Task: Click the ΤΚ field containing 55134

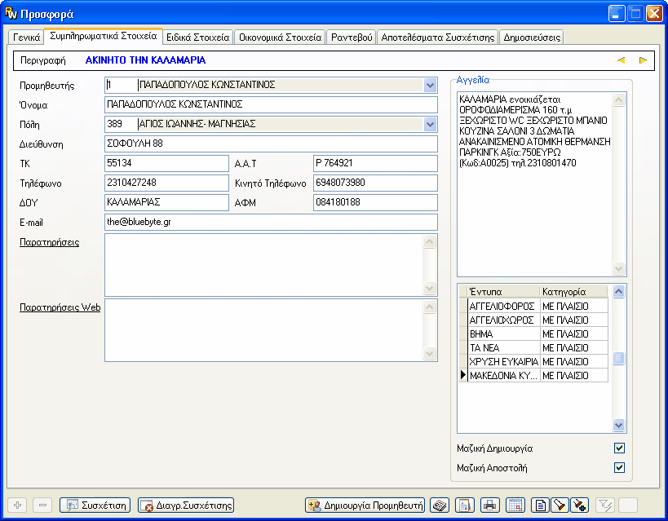Action: coord(166,164)
